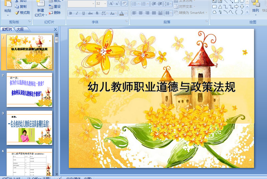This screenshot has width=267, height=179.
Task: Click Convert to SmartArt (转换为 SmartArt)
Action: point(191,13)
